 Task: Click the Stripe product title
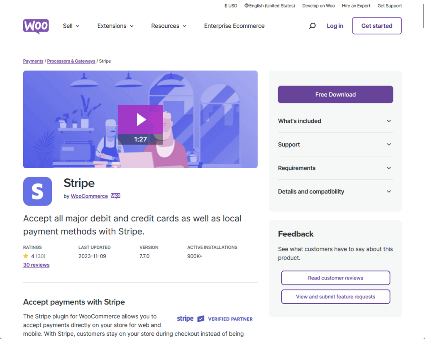79,183
